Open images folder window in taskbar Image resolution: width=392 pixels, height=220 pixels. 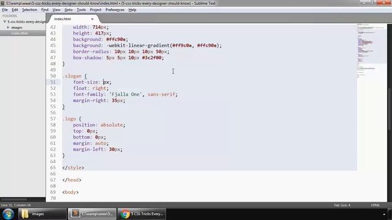[x=42, y=214]
